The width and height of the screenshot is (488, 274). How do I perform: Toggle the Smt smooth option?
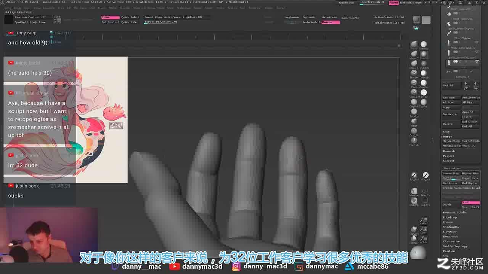pyautogui.click(x=470, y=202)
